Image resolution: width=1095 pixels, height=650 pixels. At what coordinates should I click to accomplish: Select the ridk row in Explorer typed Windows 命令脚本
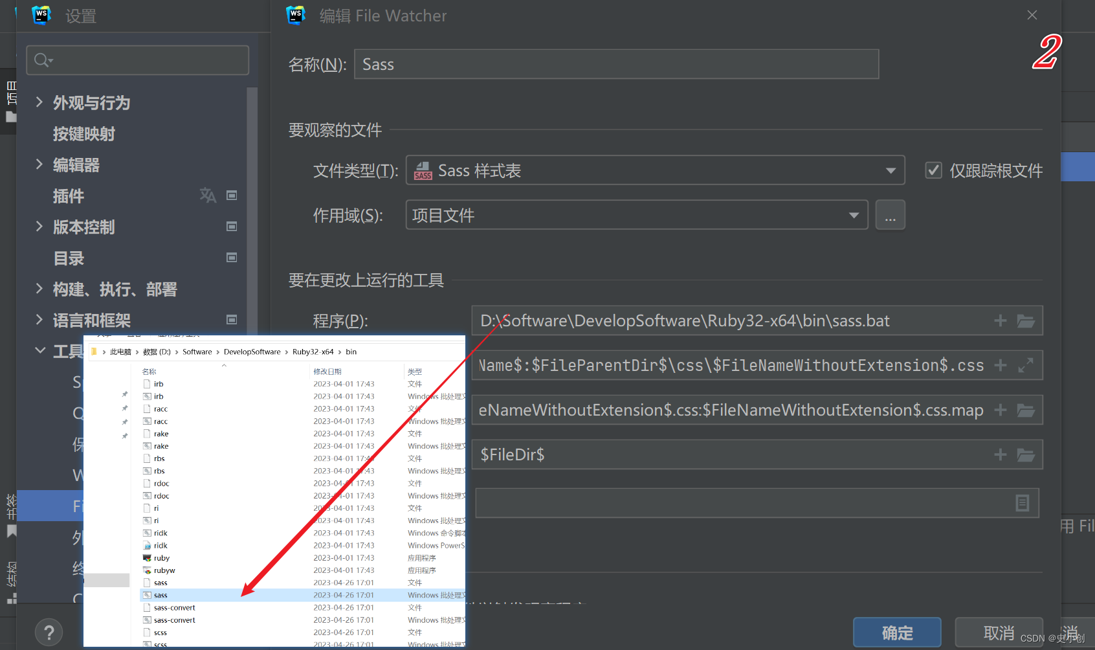[x=302, y=533]
